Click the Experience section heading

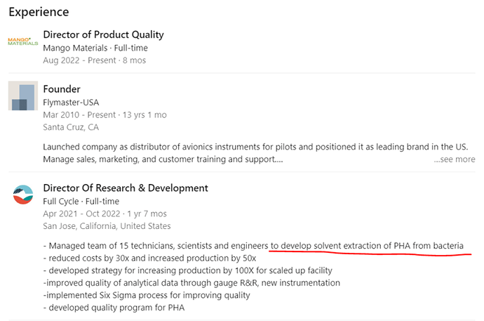pos(39,12)
